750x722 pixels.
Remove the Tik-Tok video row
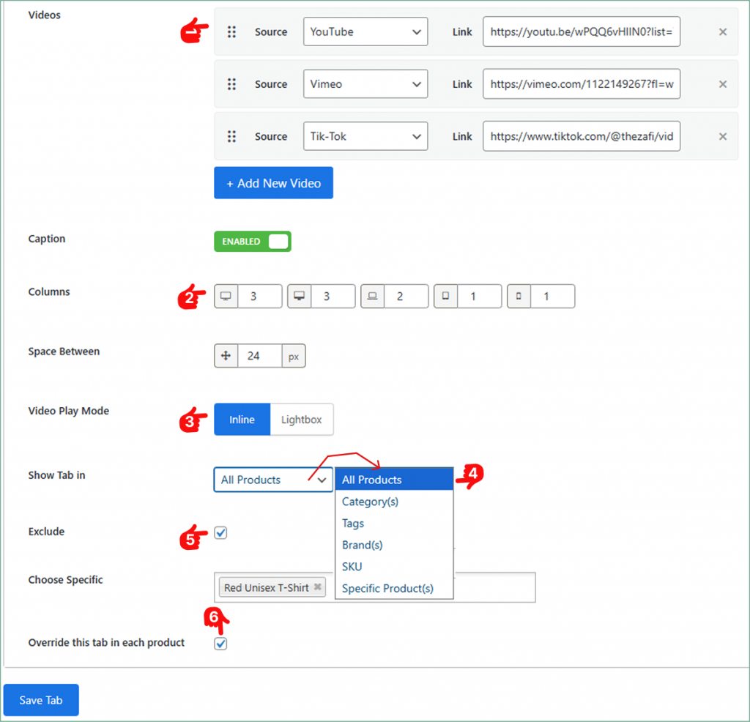tap(722, 136)
